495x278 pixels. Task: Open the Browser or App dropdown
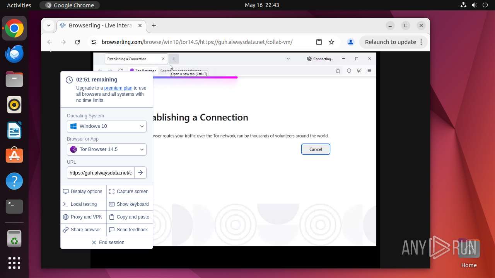pos(107,149)
